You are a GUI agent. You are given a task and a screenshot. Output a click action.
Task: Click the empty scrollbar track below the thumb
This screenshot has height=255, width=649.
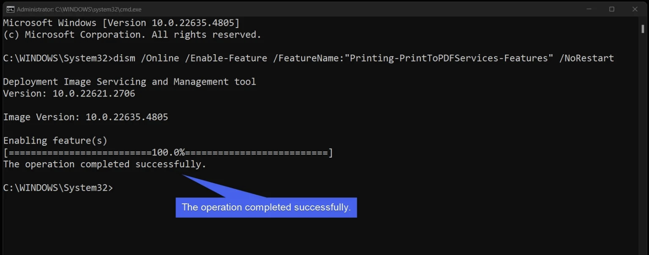(643, 148)
